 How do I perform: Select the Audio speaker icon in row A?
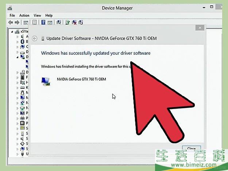point(22,36)
